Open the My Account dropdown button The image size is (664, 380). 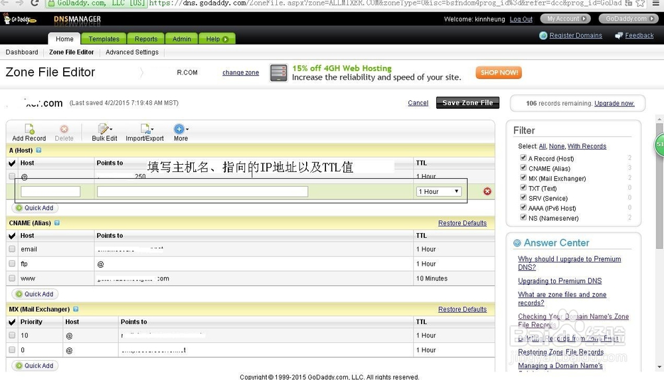click(566, 19)
